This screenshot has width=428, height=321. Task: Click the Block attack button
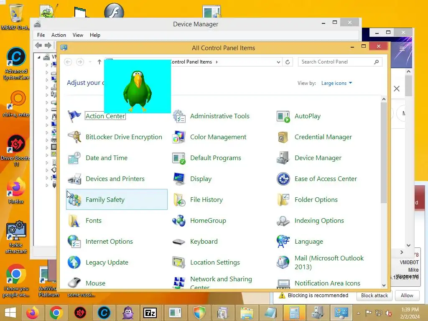pyautogui.click(x=374, y=296)
